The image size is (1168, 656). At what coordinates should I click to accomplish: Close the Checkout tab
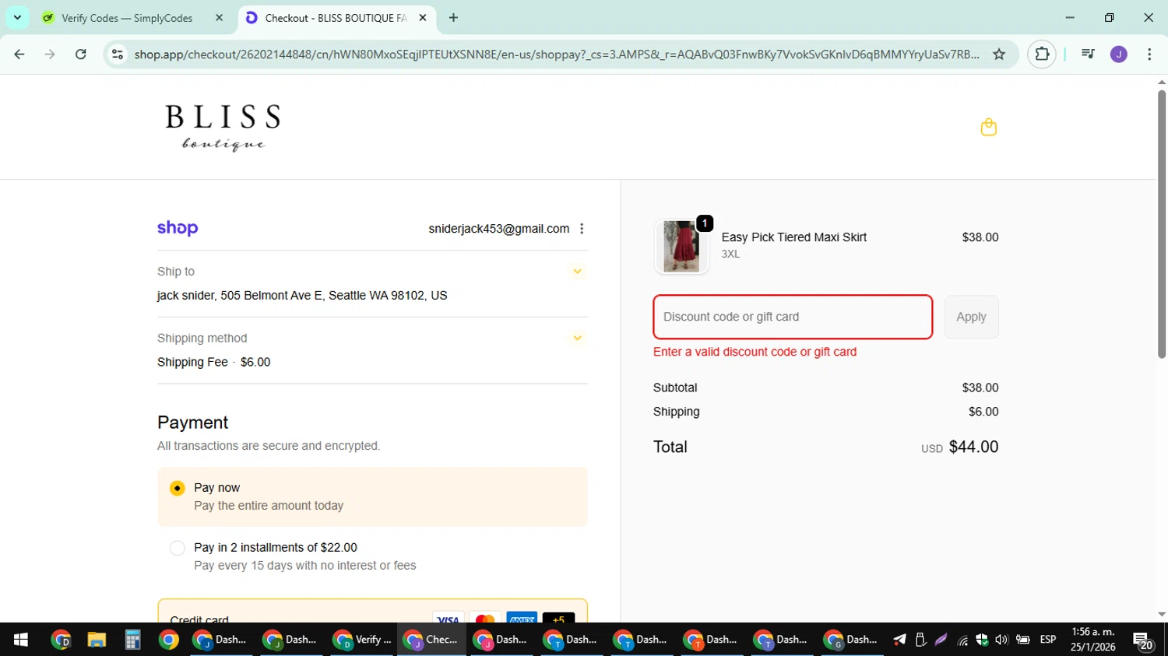[423, 18]
